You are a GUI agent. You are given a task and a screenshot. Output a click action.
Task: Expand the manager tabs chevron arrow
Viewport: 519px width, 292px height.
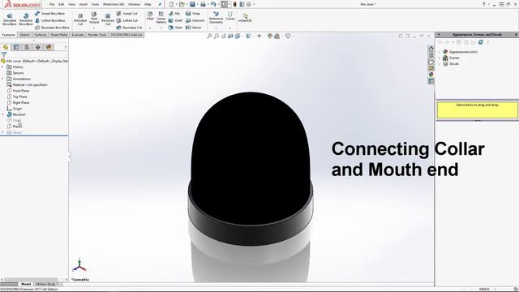pos(65,47)
